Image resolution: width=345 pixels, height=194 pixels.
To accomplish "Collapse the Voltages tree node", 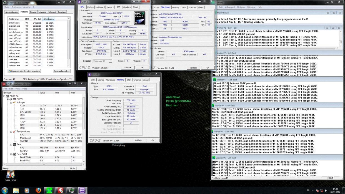I will click(x=11, y=102).
